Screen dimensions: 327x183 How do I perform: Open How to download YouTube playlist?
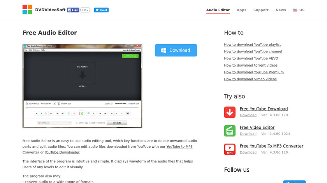coord(252,45)
